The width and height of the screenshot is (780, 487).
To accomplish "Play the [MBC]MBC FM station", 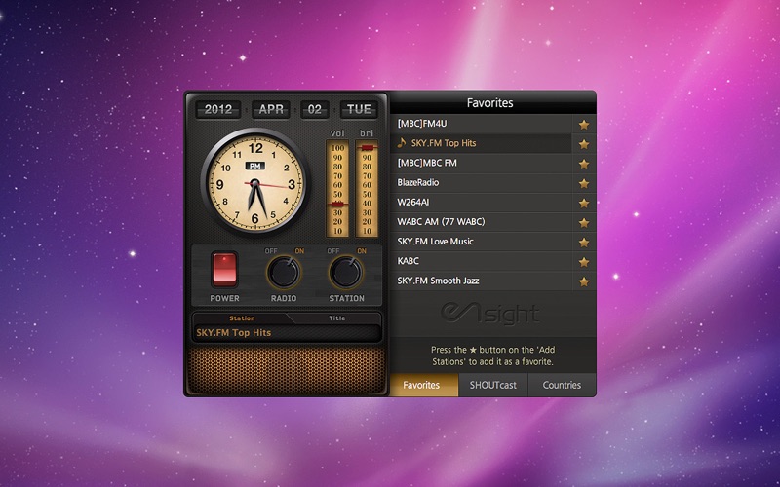I will pos(481,163).
